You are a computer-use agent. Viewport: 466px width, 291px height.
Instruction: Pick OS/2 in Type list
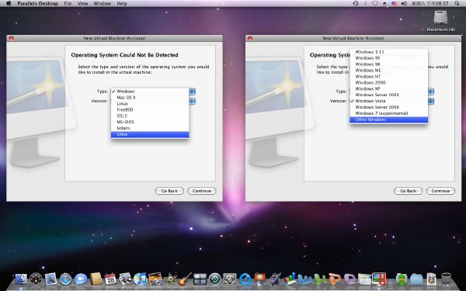point(150,116)
